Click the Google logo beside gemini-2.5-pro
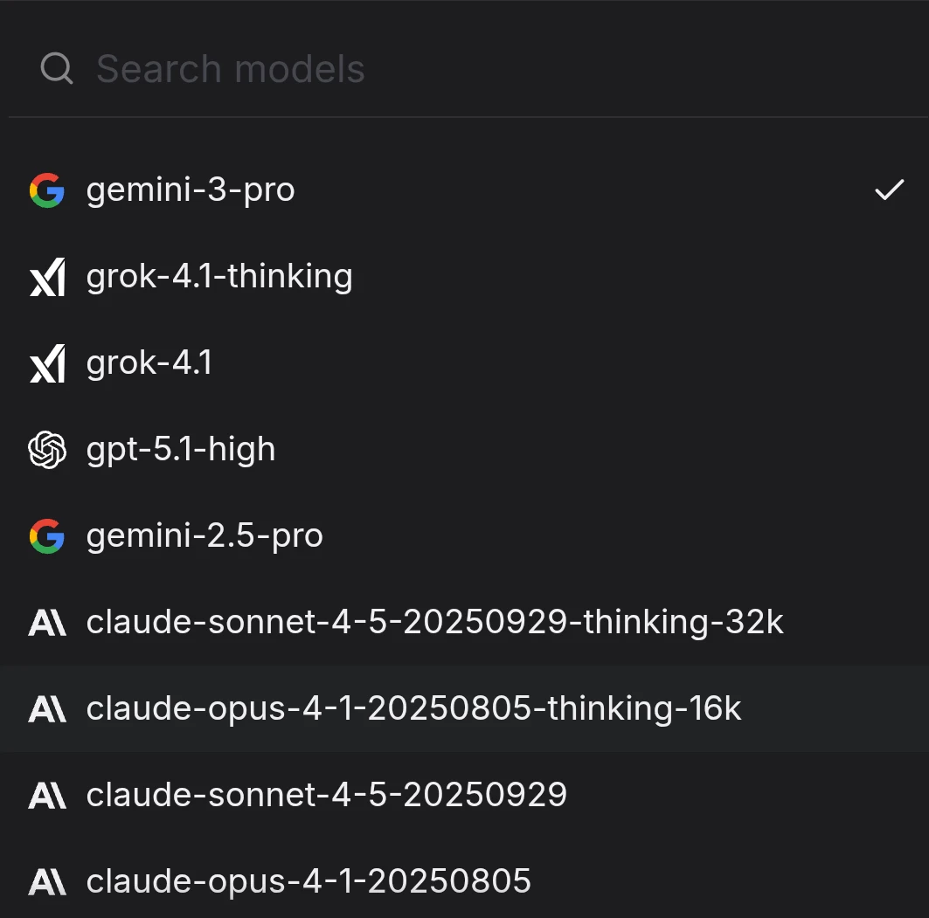The width and height of the screenshot is (929, 918). click(x=46, y=536)
